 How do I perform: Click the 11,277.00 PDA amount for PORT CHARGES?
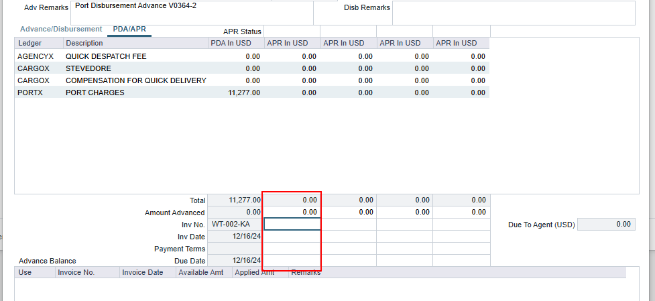pyautogui.click(x=244, y=93)
